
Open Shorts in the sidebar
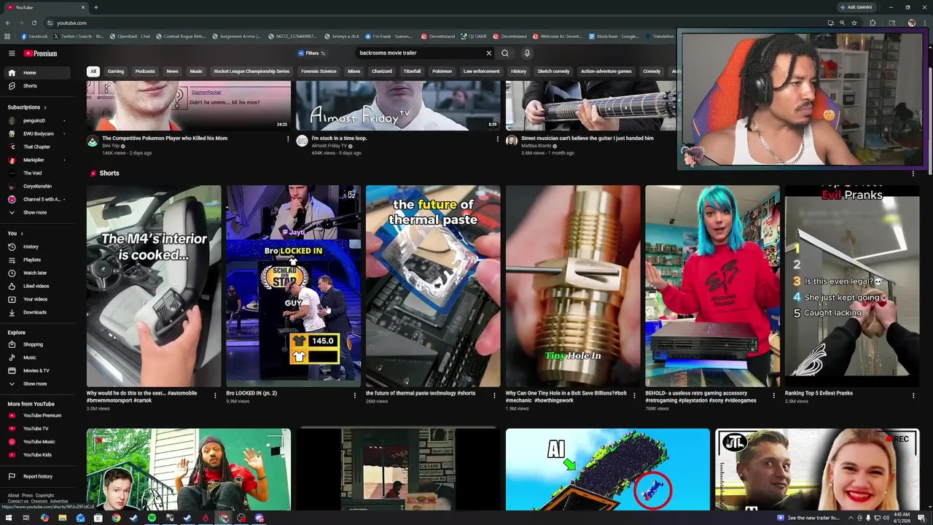(x=38, y=86)
